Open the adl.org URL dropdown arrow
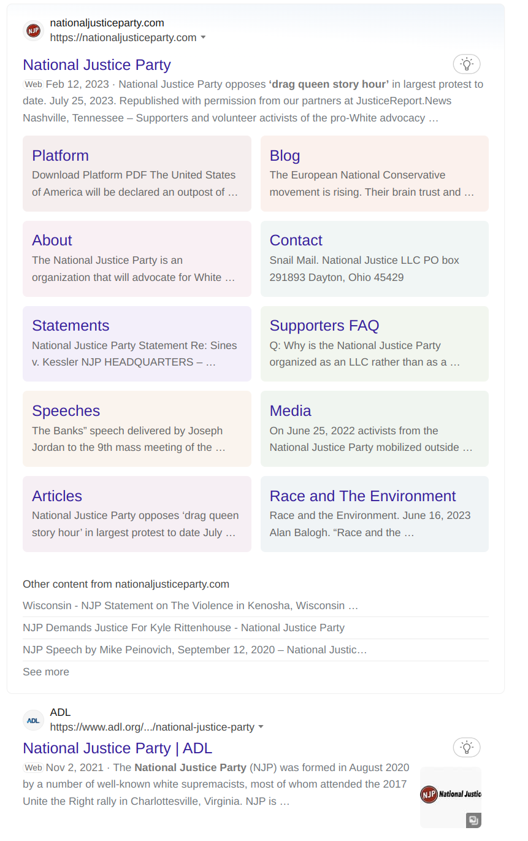Screen dimensions: 528x841 pos(261,727)
